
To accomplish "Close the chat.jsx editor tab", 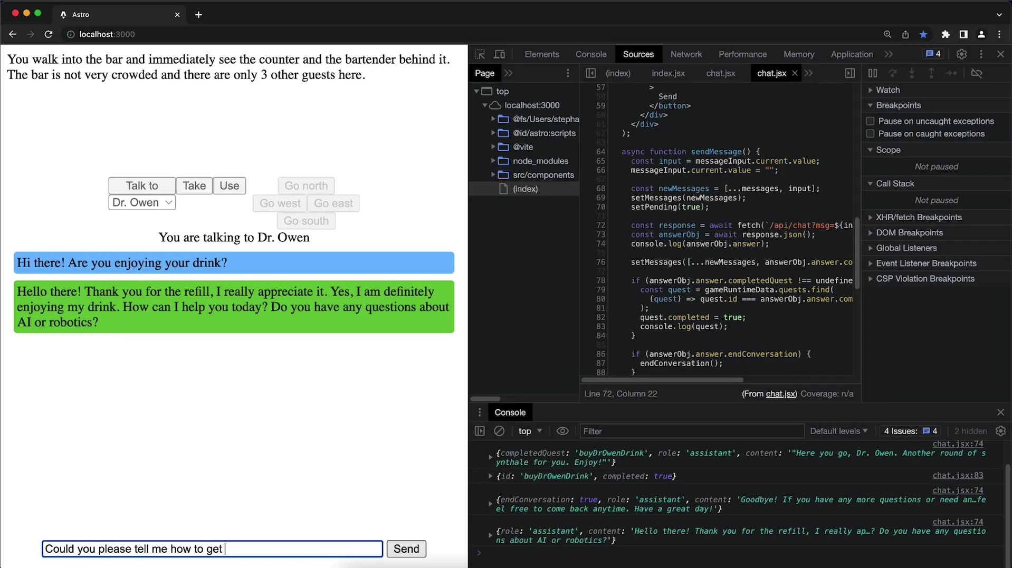I will point(795,73).
